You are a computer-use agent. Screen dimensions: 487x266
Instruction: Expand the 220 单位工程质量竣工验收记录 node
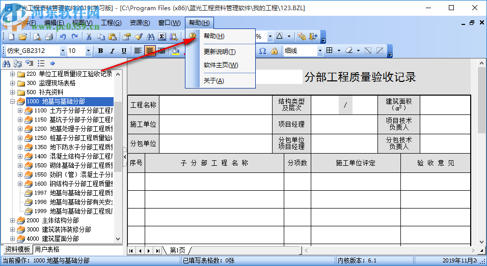tap(12, 74)
